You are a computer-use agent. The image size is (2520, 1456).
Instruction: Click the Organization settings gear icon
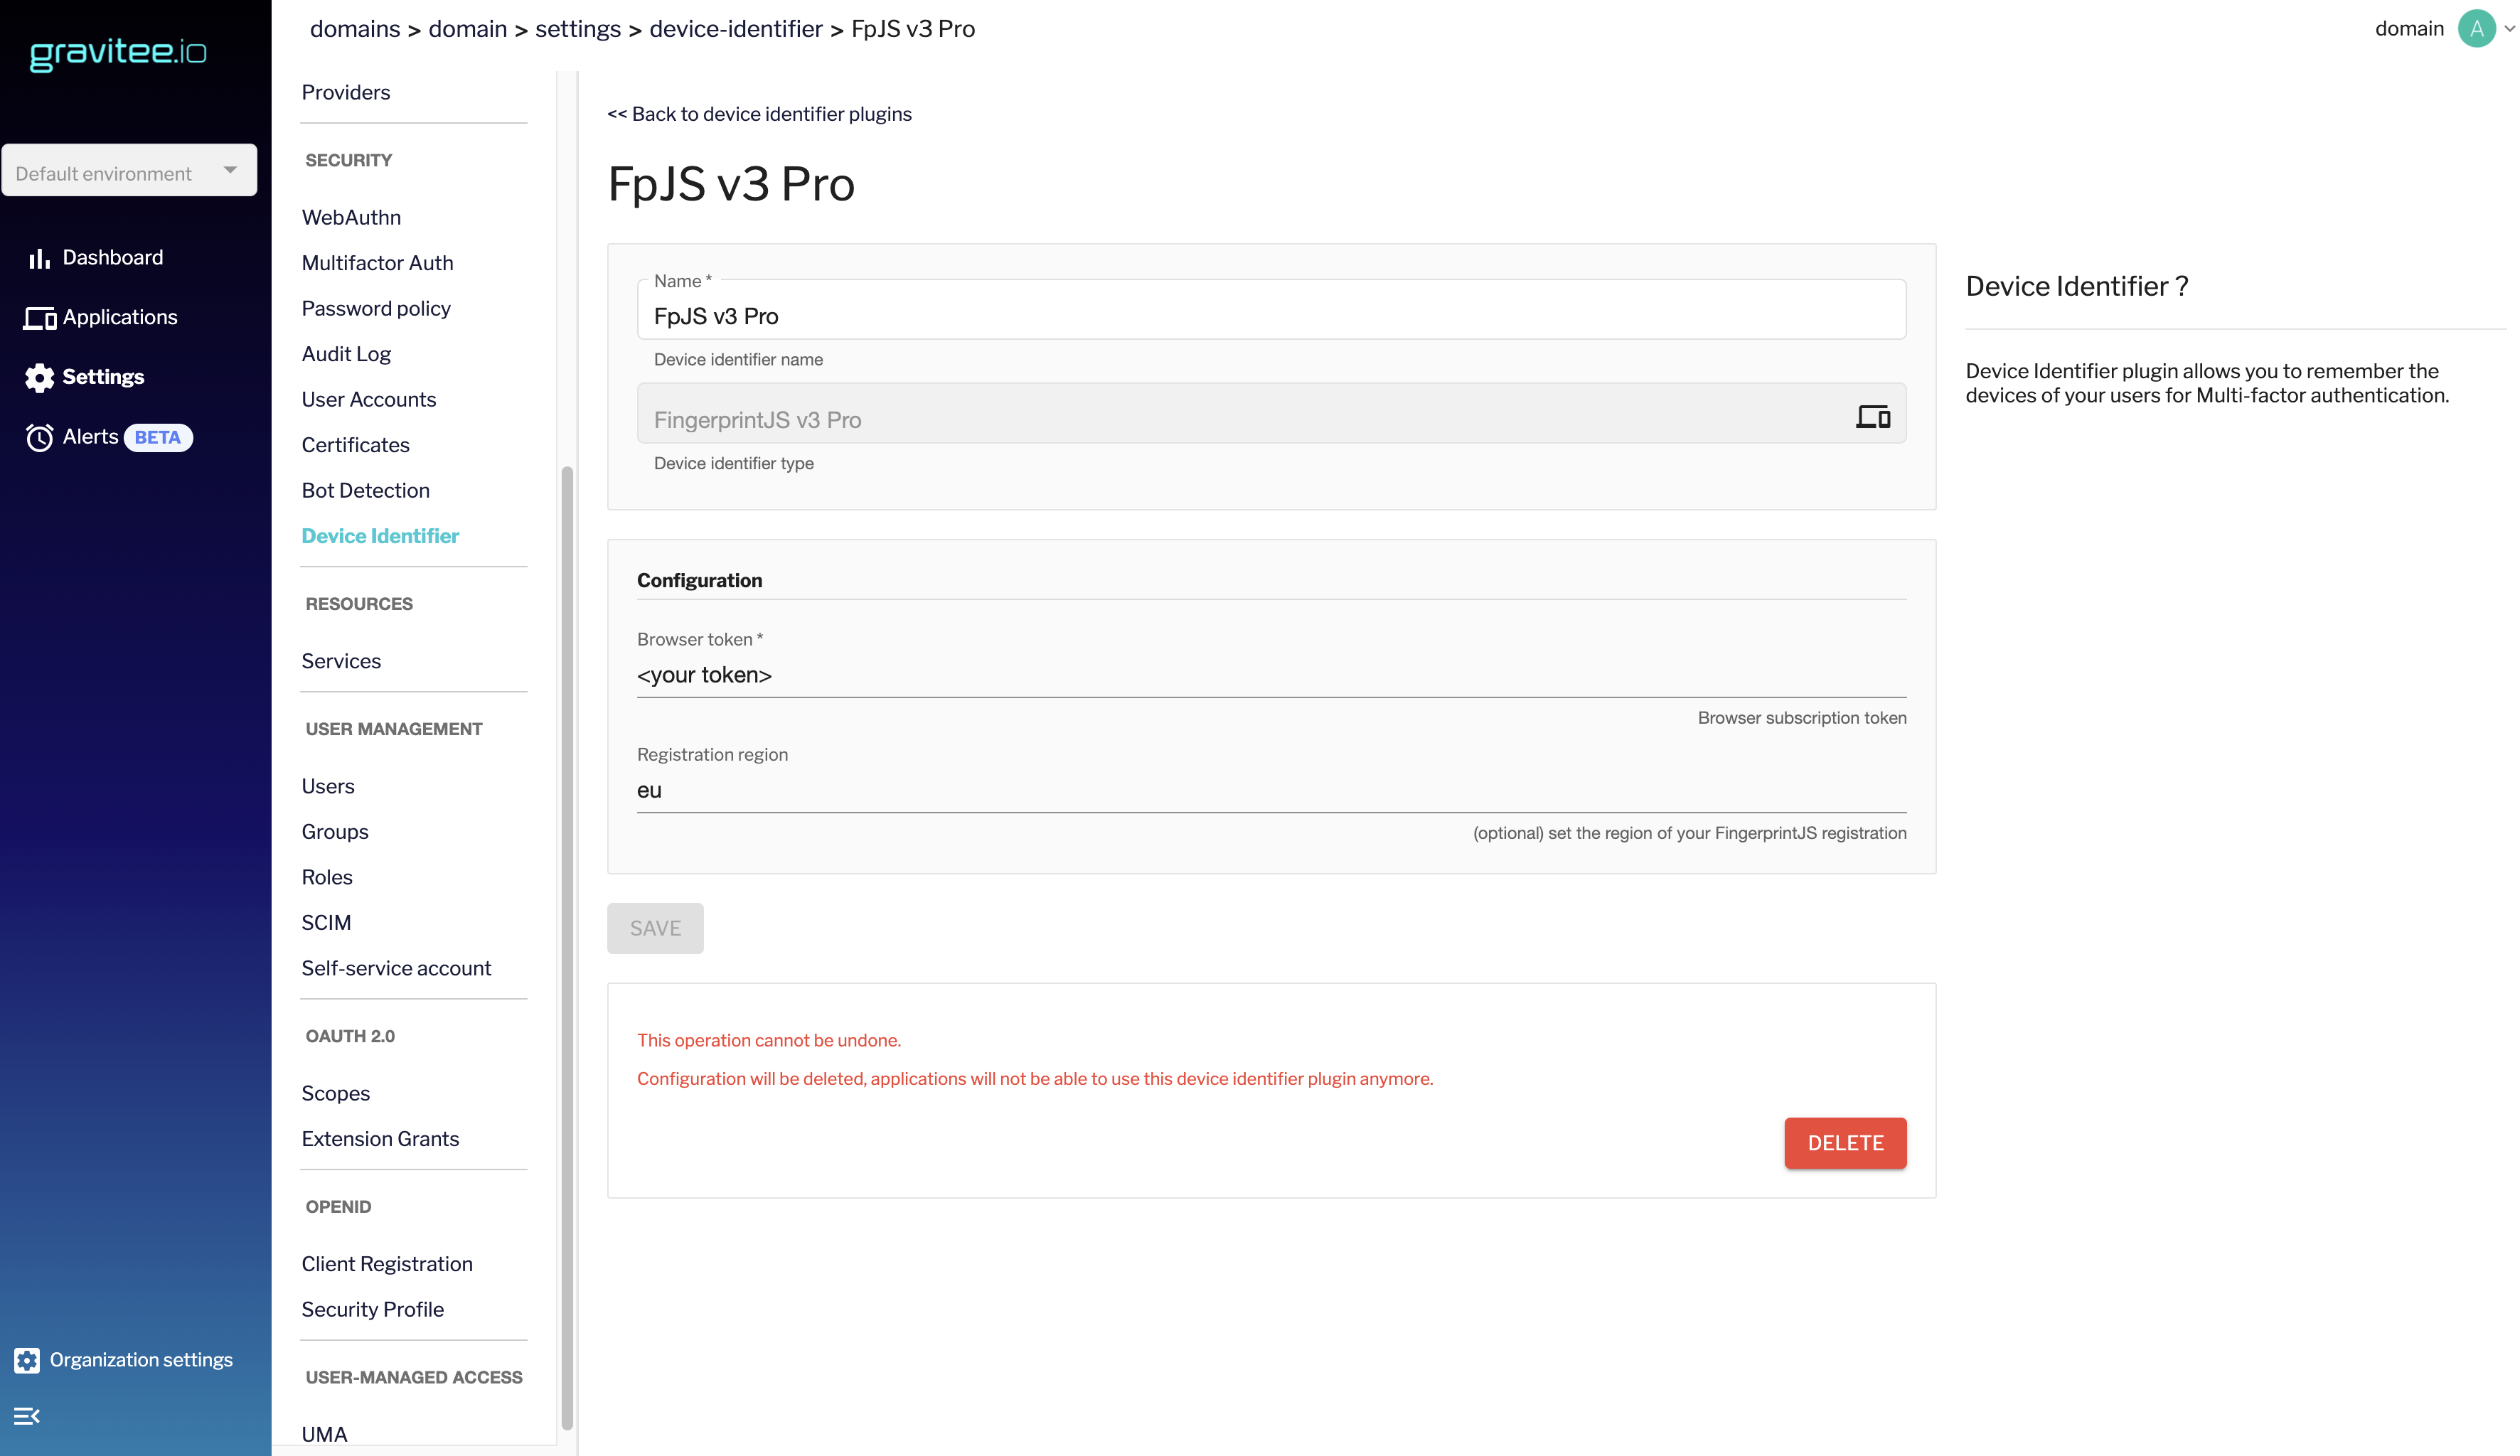(27, 1360)
